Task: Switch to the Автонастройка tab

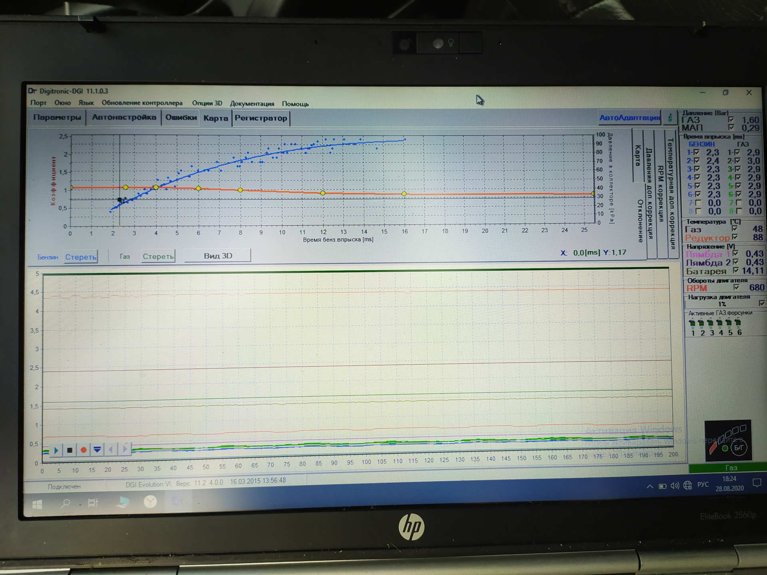Action: tap(124, 117)
